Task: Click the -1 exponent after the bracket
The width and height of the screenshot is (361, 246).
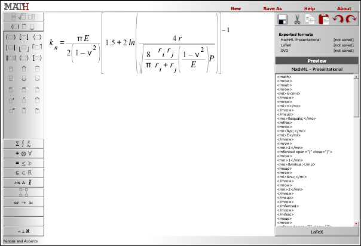Action: tap(226, 30)
